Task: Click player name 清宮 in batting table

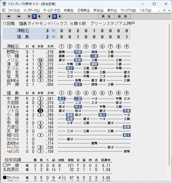Action: click(x=13, y=64)
